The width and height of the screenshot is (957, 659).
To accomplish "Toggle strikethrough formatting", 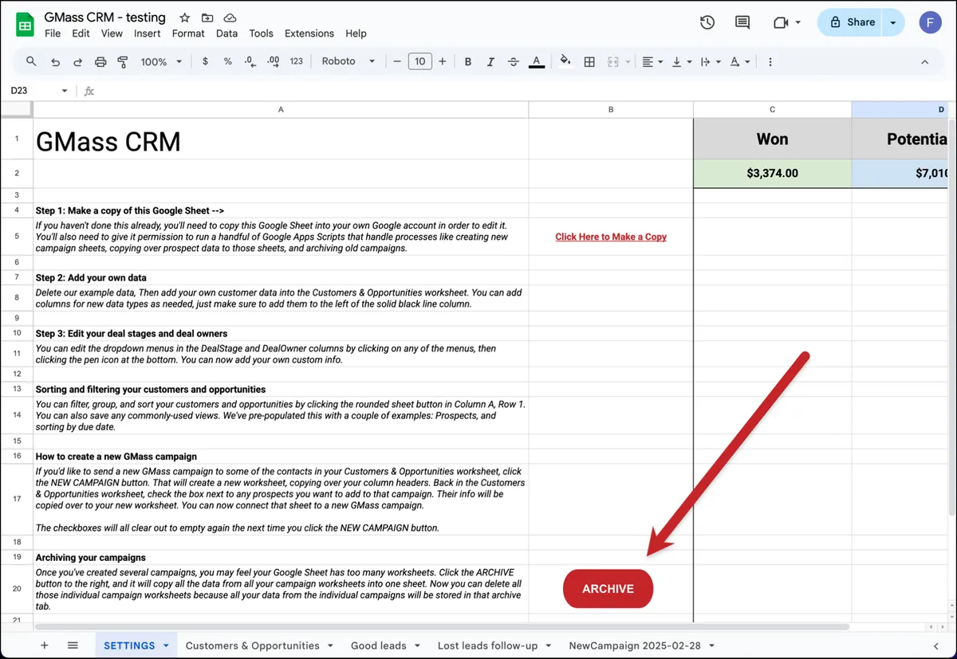I will coord(513,61).
